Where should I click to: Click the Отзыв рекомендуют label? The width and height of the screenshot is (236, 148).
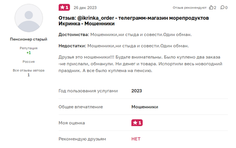(x=189, y=7)
